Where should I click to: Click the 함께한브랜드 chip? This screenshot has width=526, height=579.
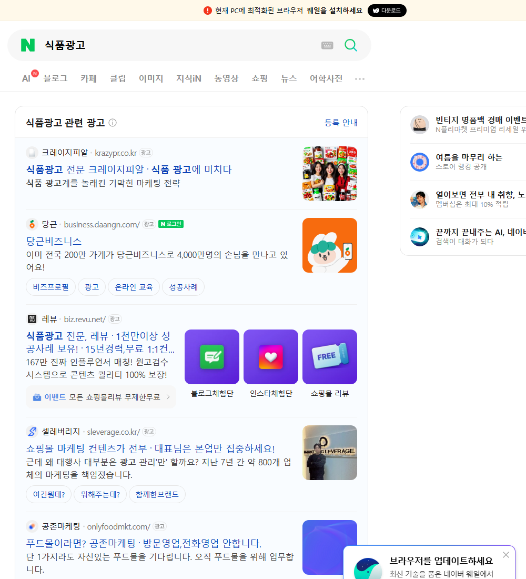tap(157, 494)
